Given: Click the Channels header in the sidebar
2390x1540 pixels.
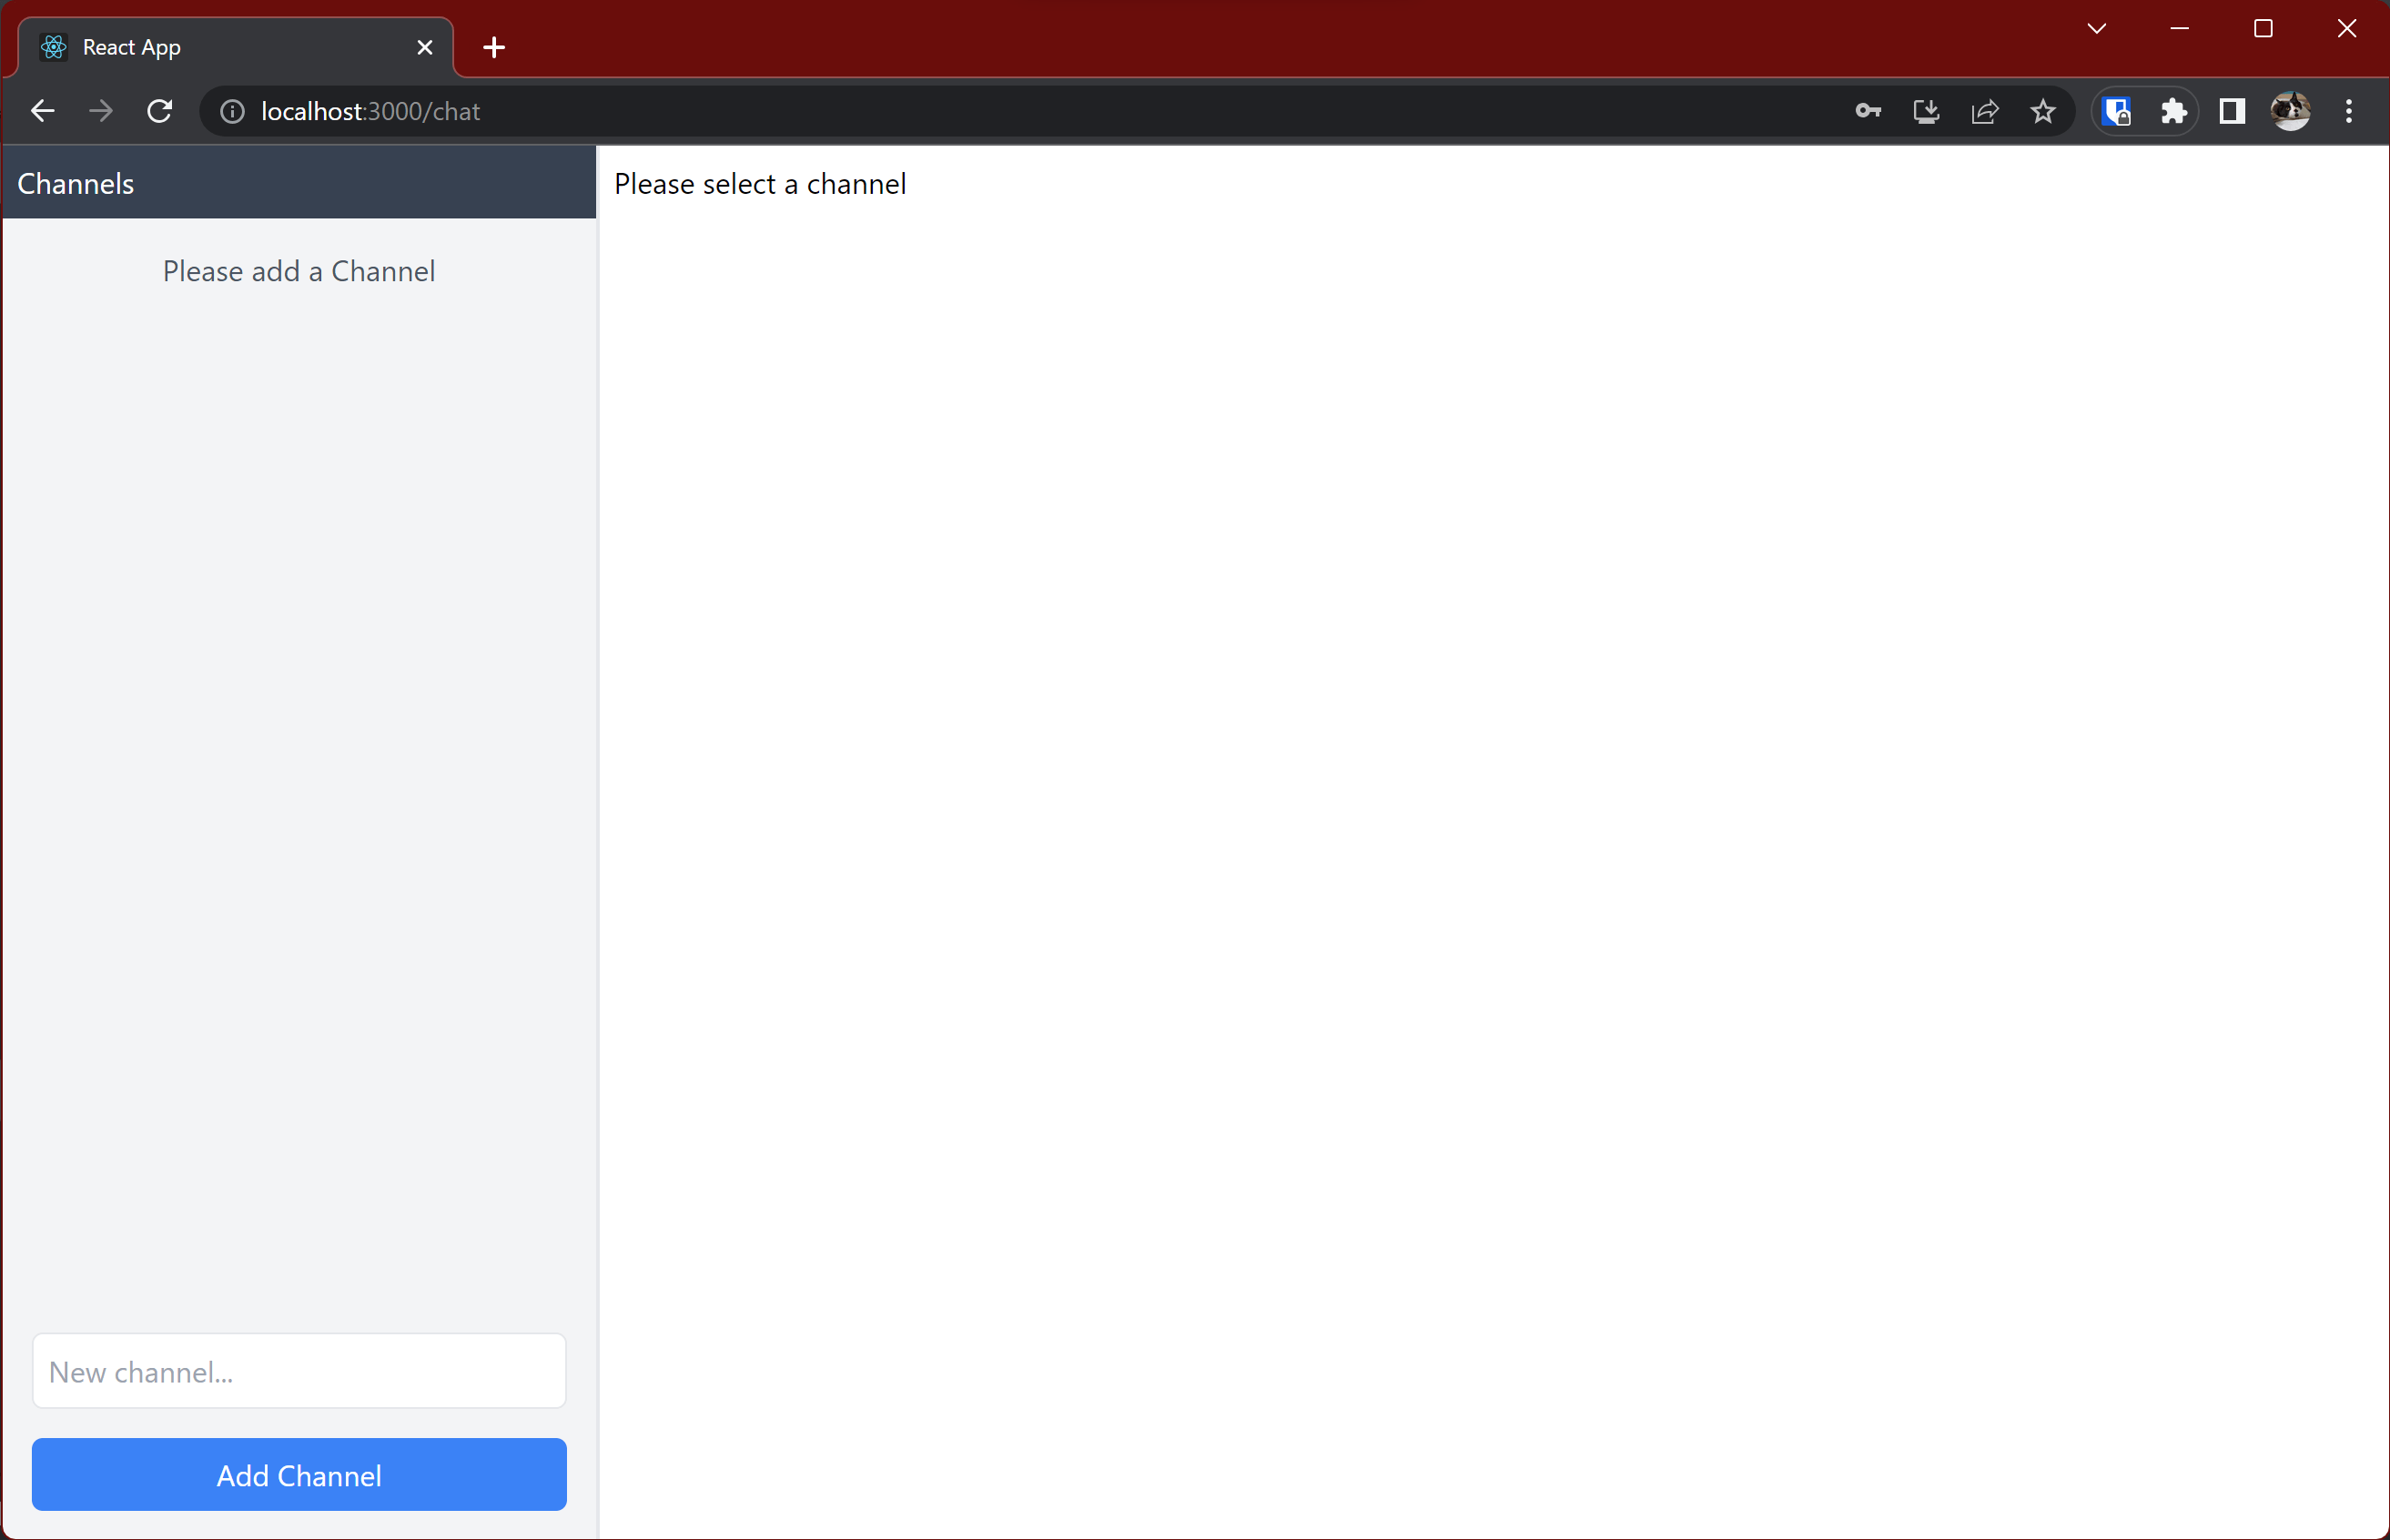Looking at the screenshot, I should pyautogui.click(x=75, y=183).
